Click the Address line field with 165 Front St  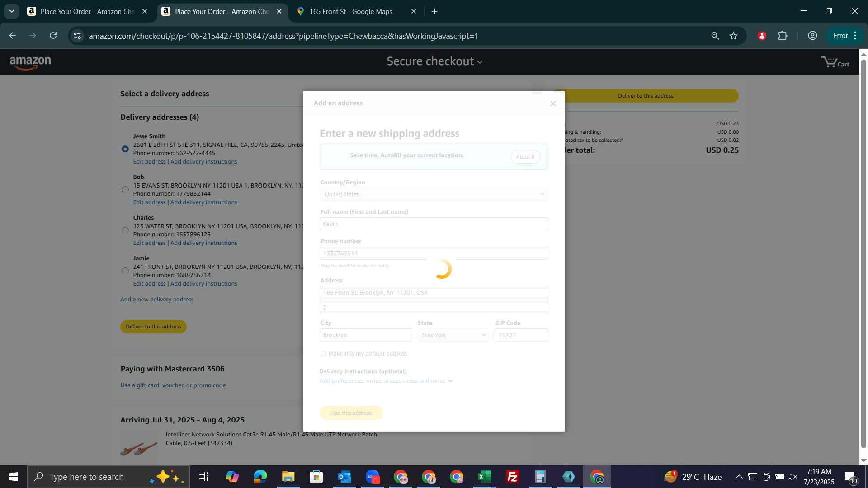(x=434, y=293)
